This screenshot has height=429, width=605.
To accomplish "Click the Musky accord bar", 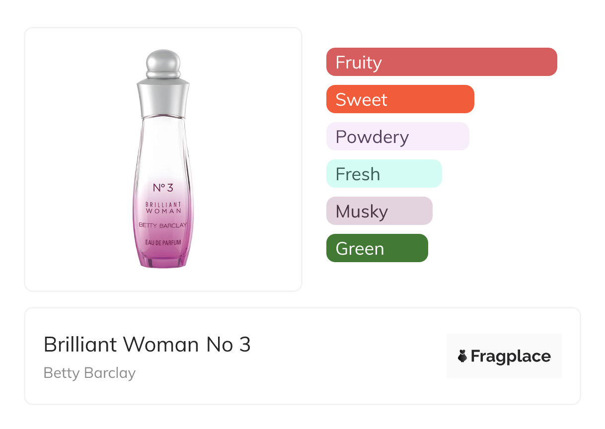I will (x=379, y=211).
